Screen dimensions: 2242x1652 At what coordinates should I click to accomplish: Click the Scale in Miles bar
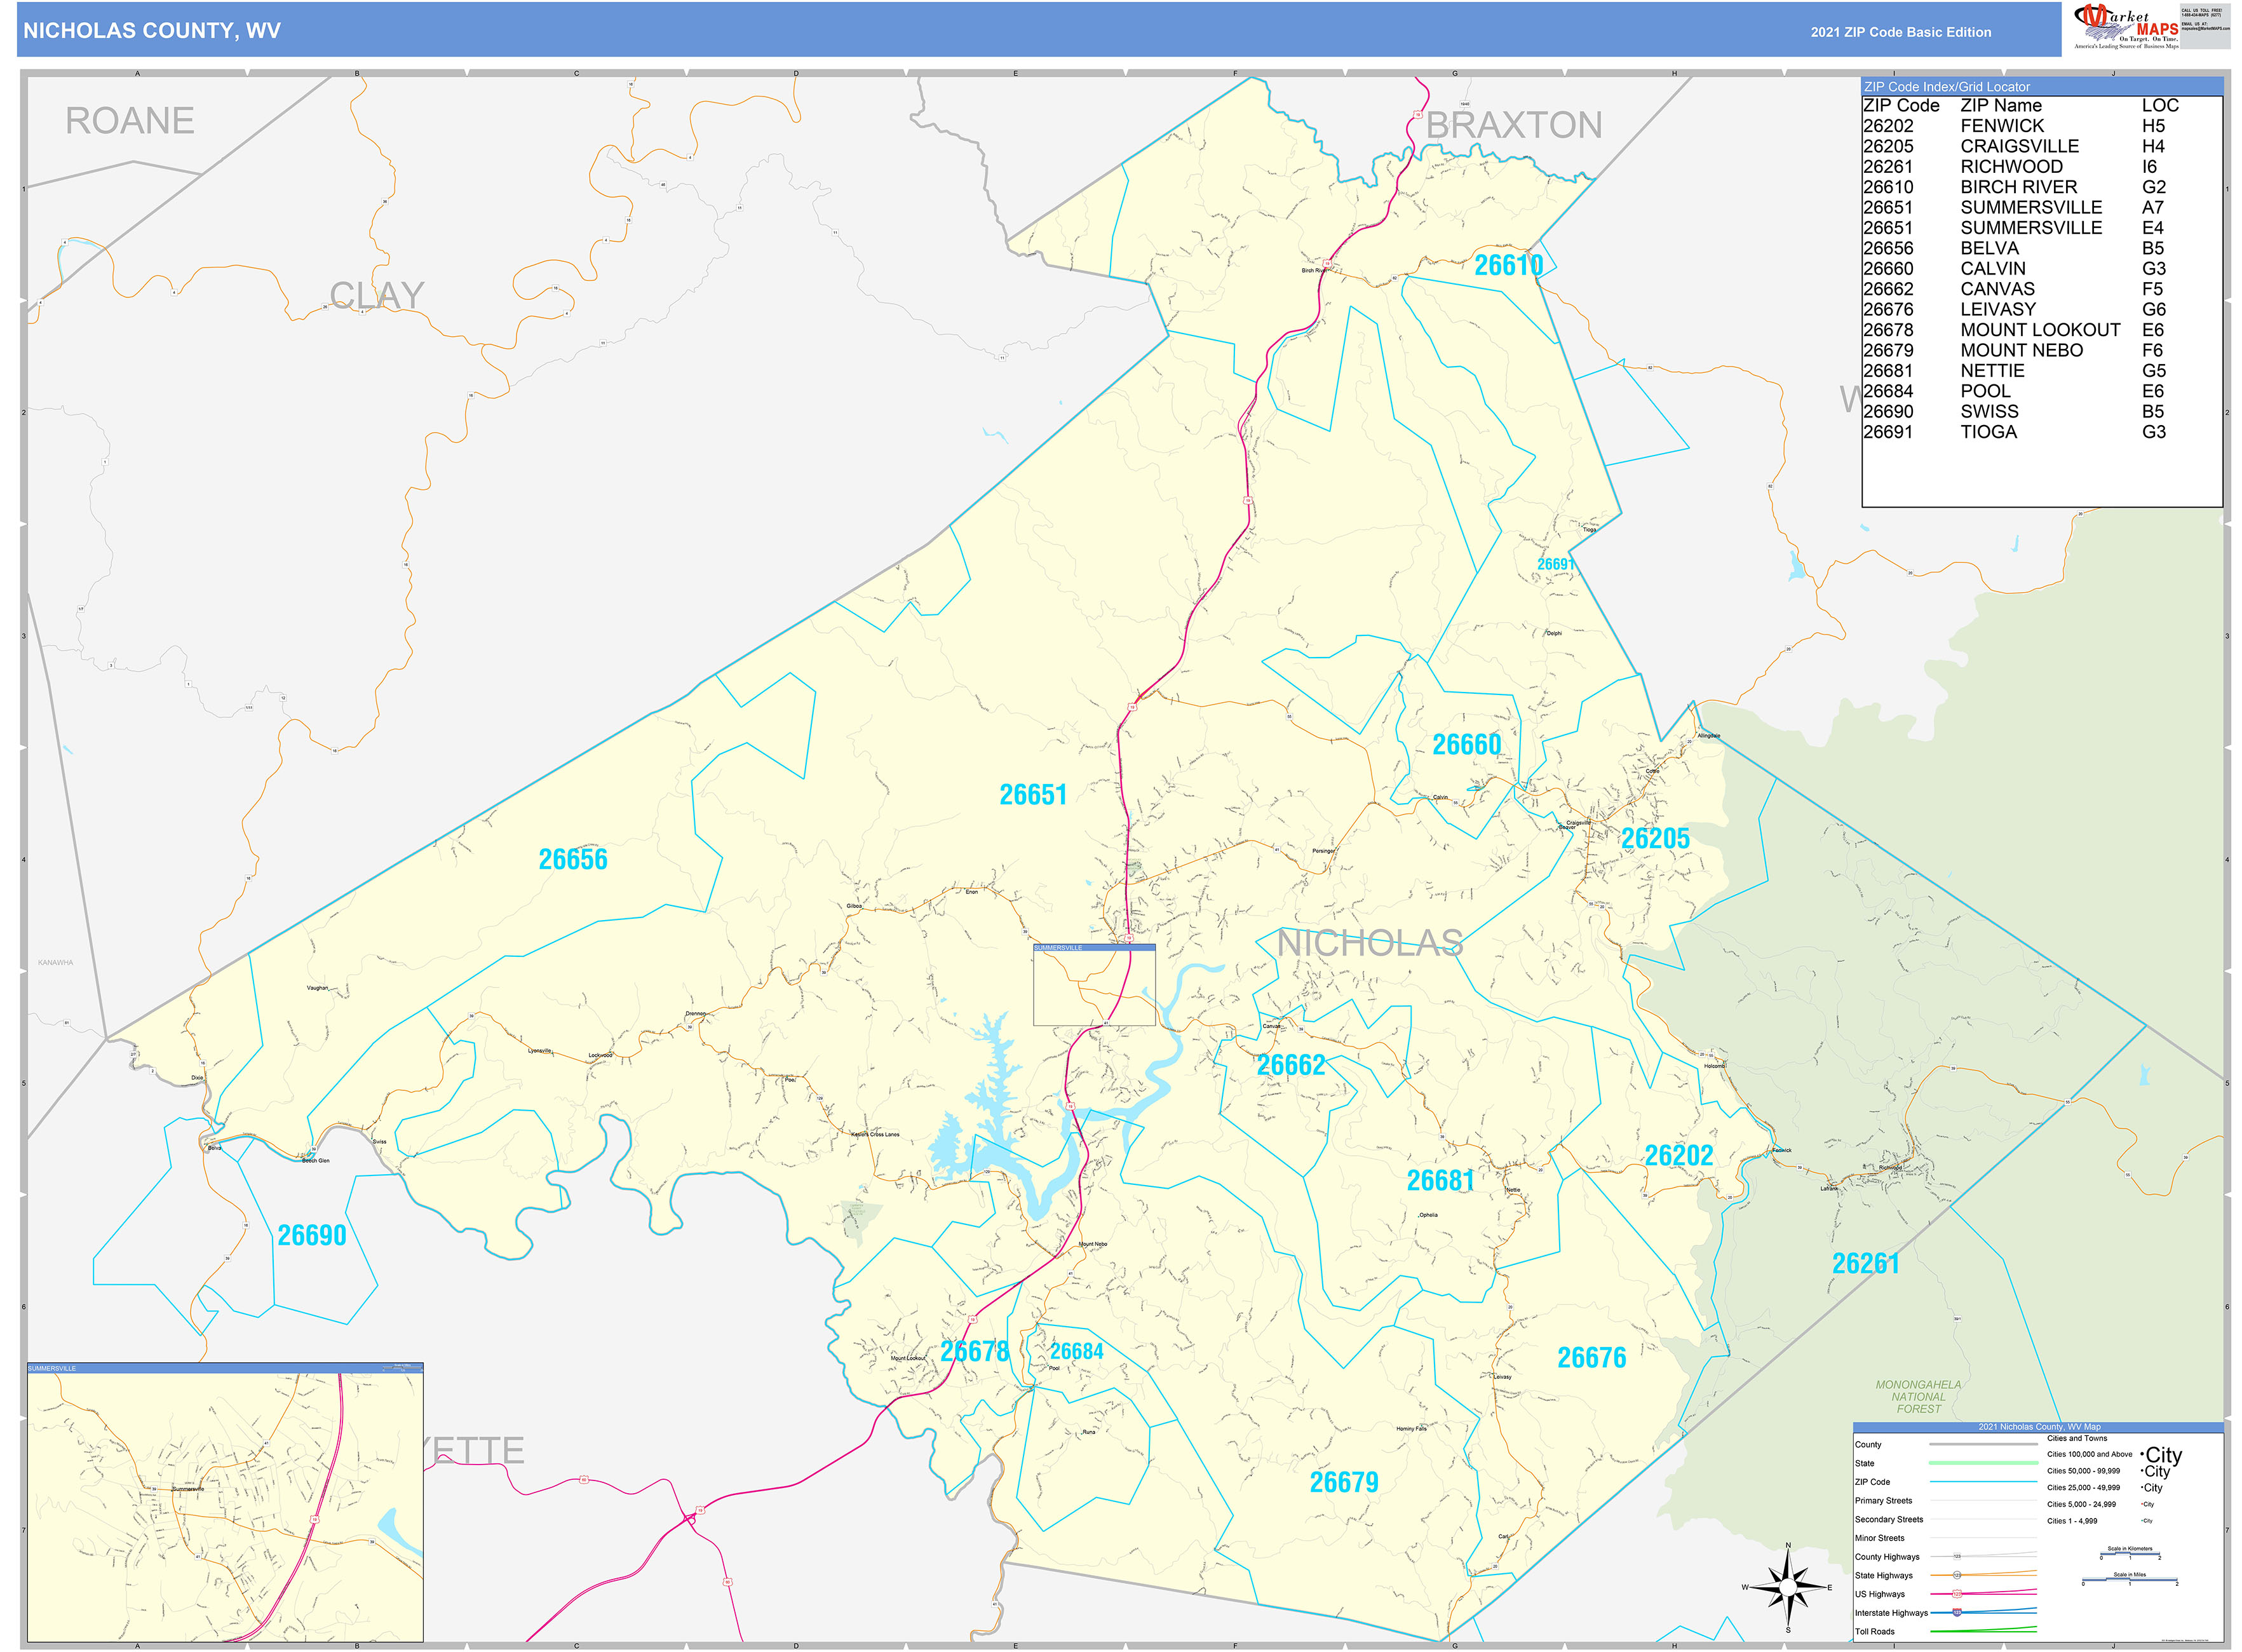[2129, 1579]
